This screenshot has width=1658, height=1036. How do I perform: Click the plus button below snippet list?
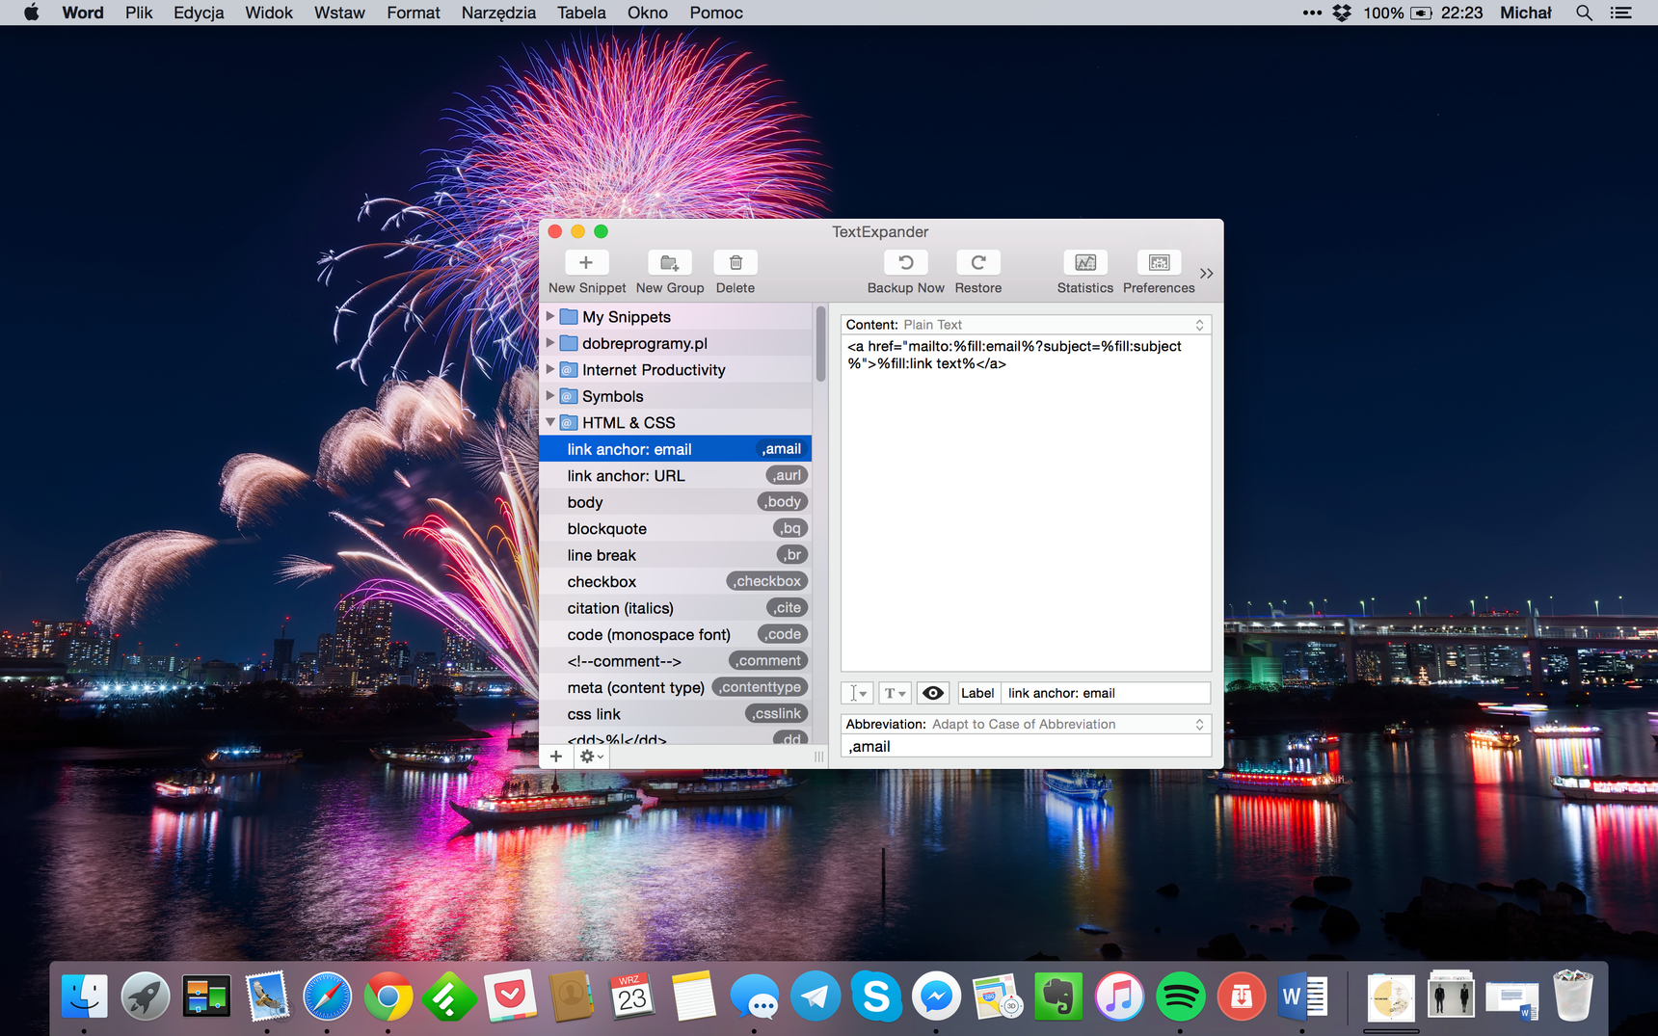[x=556, y=757]
